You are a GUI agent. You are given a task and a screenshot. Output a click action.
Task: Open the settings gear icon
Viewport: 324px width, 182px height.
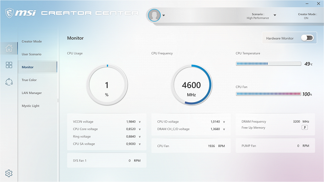pyautogui.click(x=9, y=173)
